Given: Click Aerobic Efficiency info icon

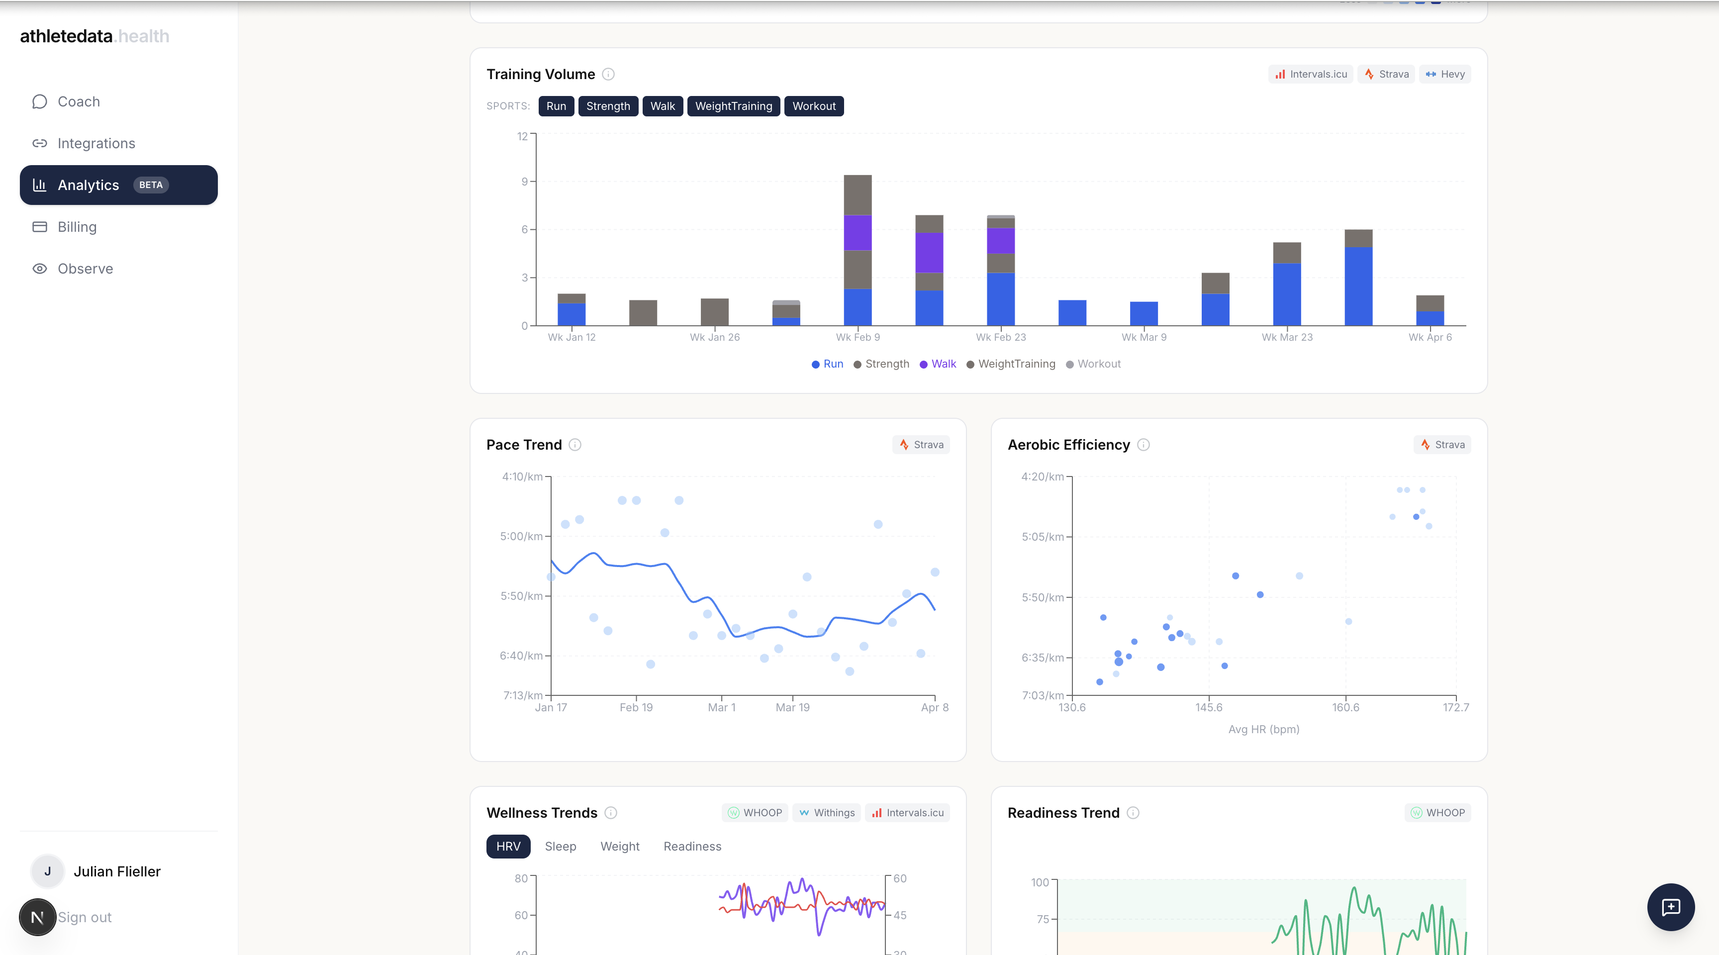Looking at the screenshot, I should [1143, 445].
